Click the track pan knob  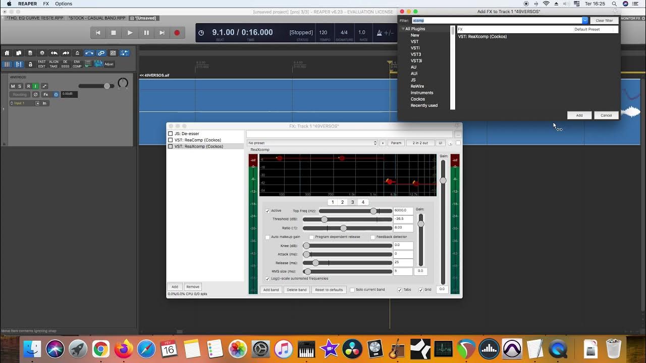(x=123, y=84)
